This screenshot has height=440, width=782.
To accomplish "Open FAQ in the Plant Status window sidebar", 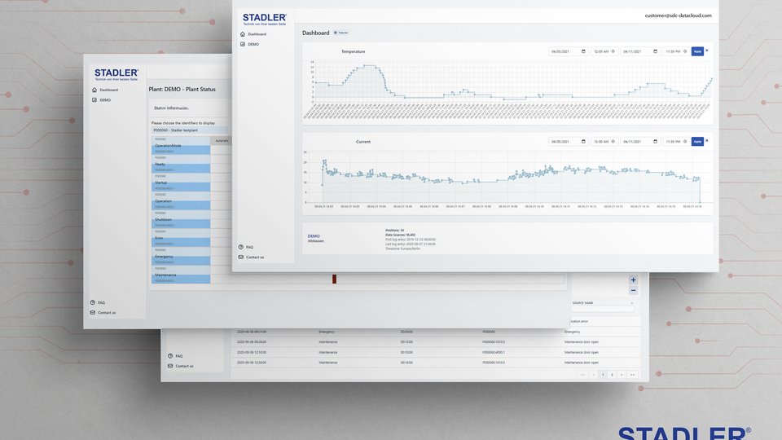I will 101,302.
